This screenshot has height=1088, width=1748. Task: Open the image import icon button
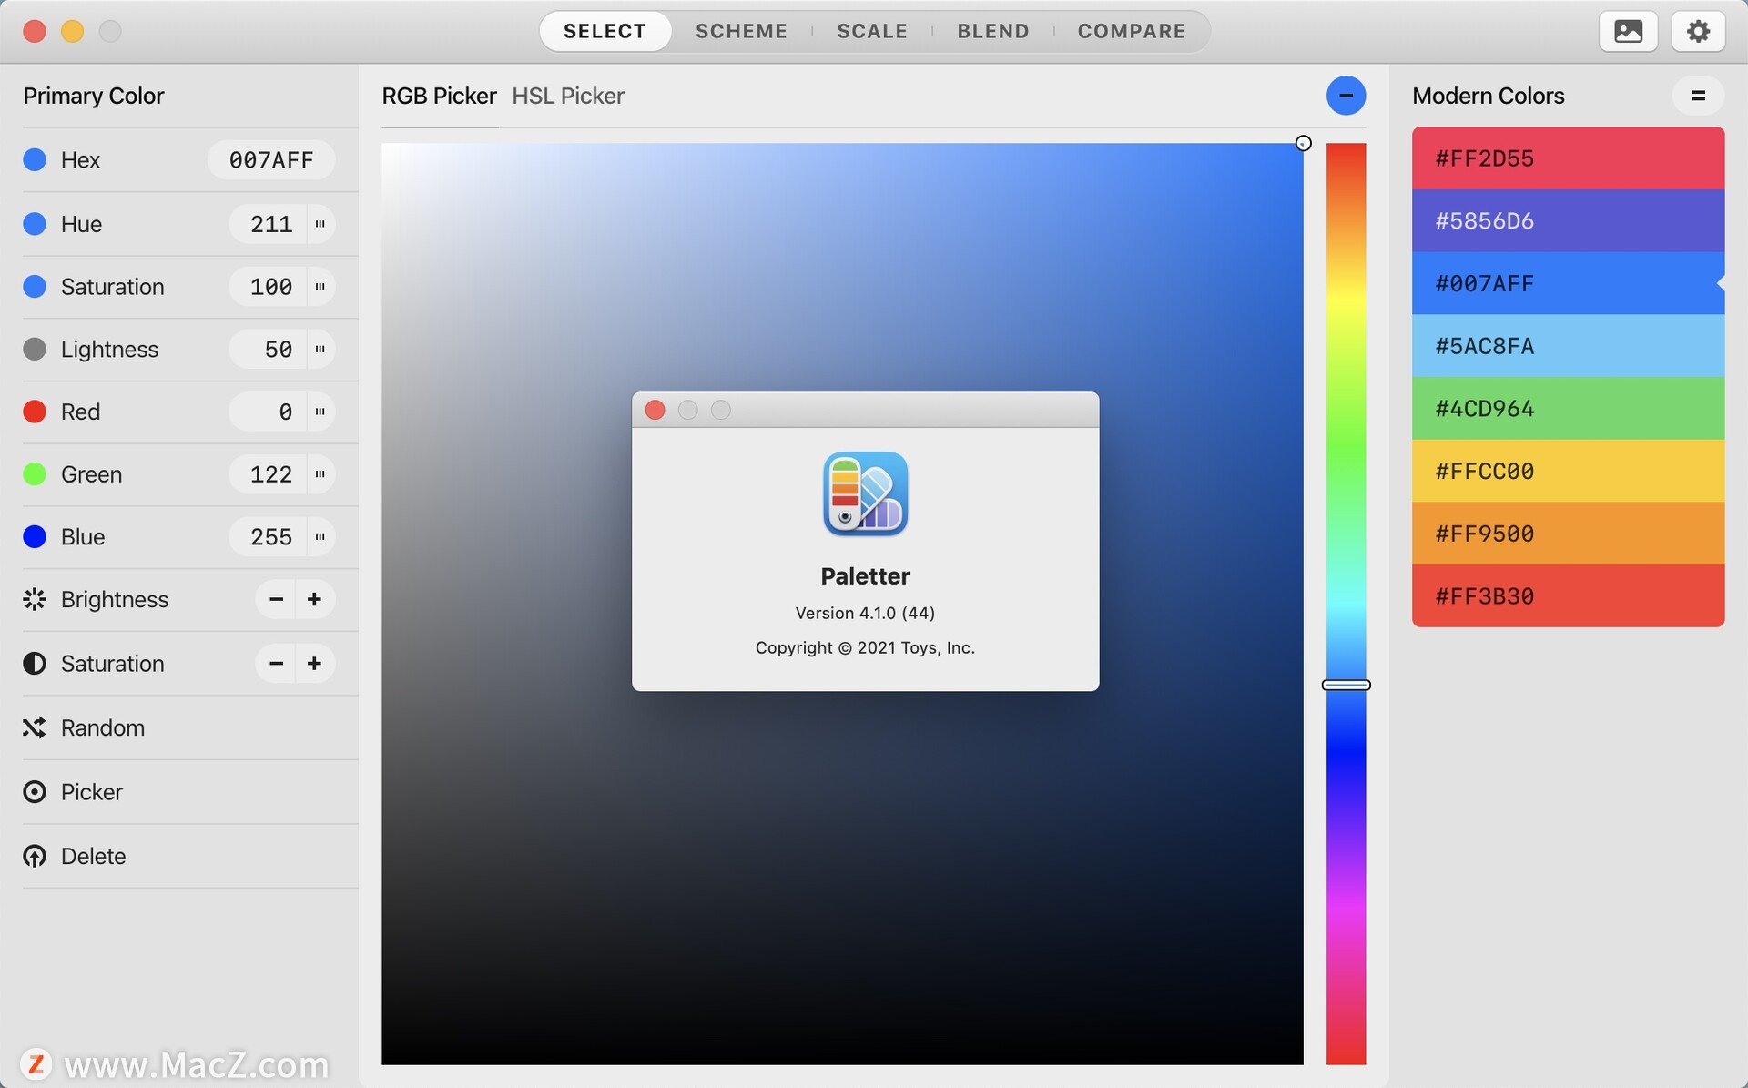pos(1628,31)
